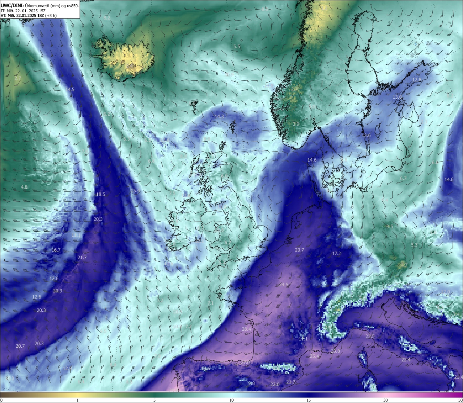Click the title text 'UWC/DINI: Úrkomumætti (mm) og uv850.'
The width and height of the screenshot is (463, 403).
(x=40, y=6)
